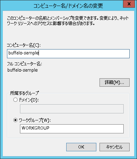
Task: Dismiss the dialog with キャンセル button
Action: pos(115,147)
